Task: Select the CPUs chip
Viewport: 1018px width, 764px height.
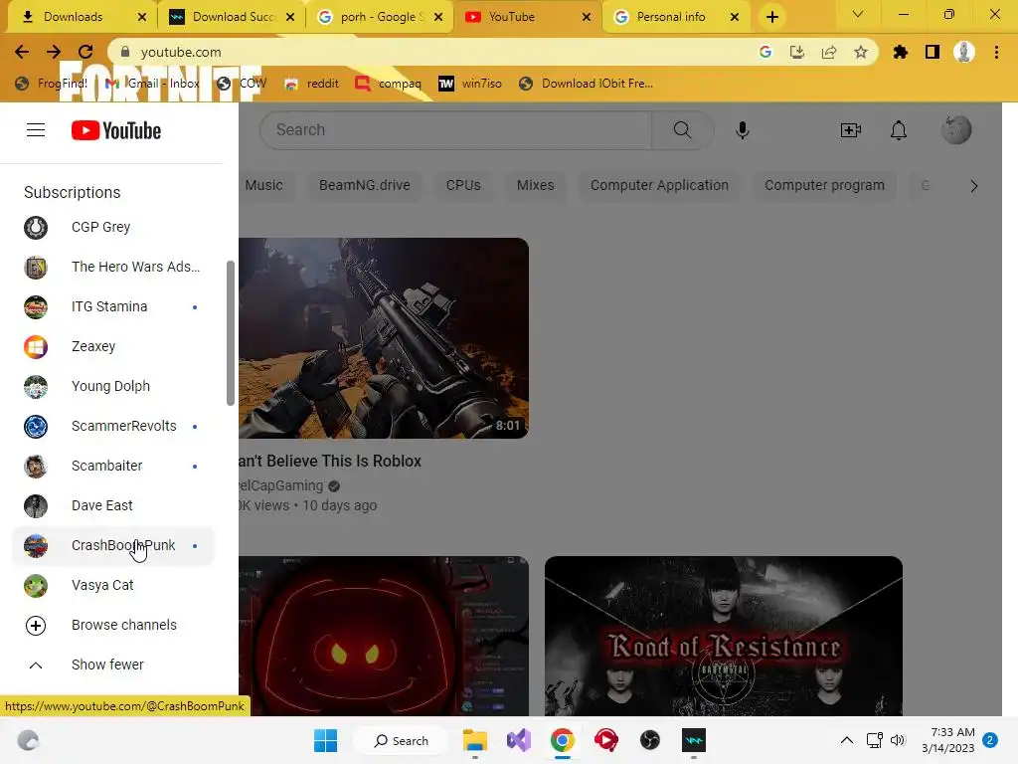Action: click(463, 185)
